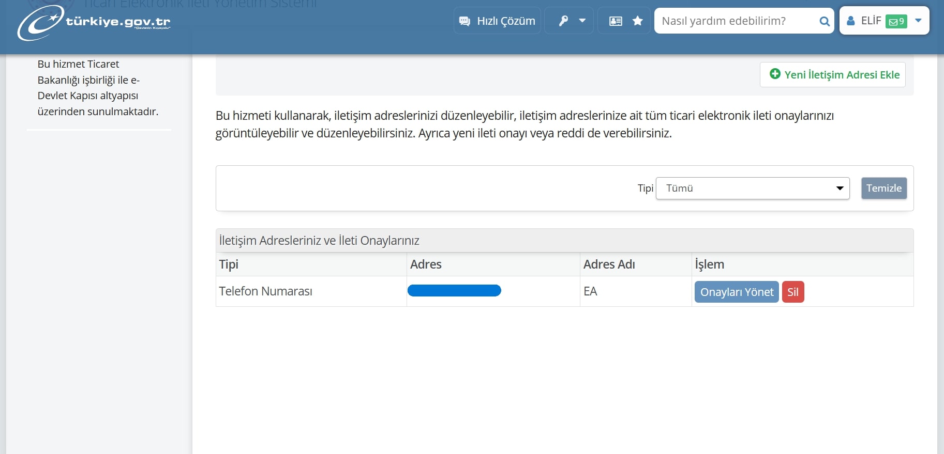
Task: Click the ID card icon in header
Action: 616,21
